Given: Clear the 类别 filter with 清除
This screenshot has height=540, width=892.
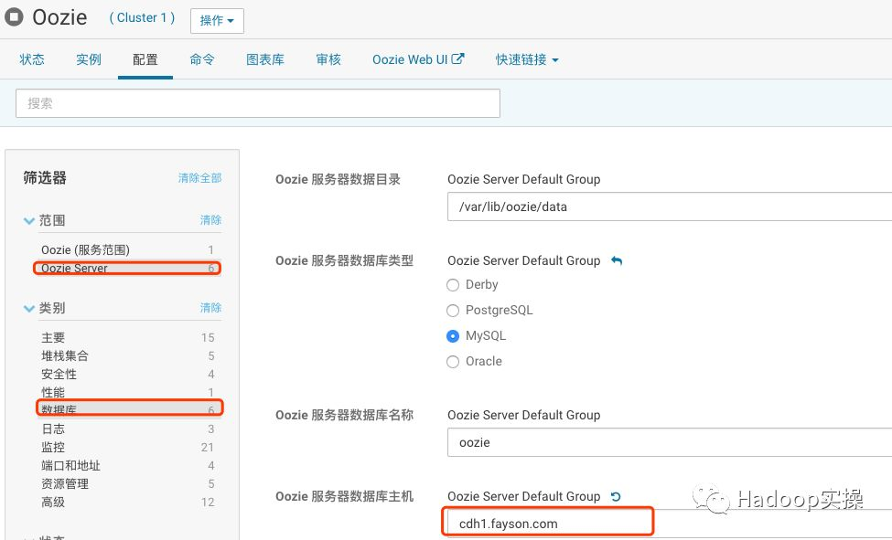Looking at the screenshot, I should point(210,308).
